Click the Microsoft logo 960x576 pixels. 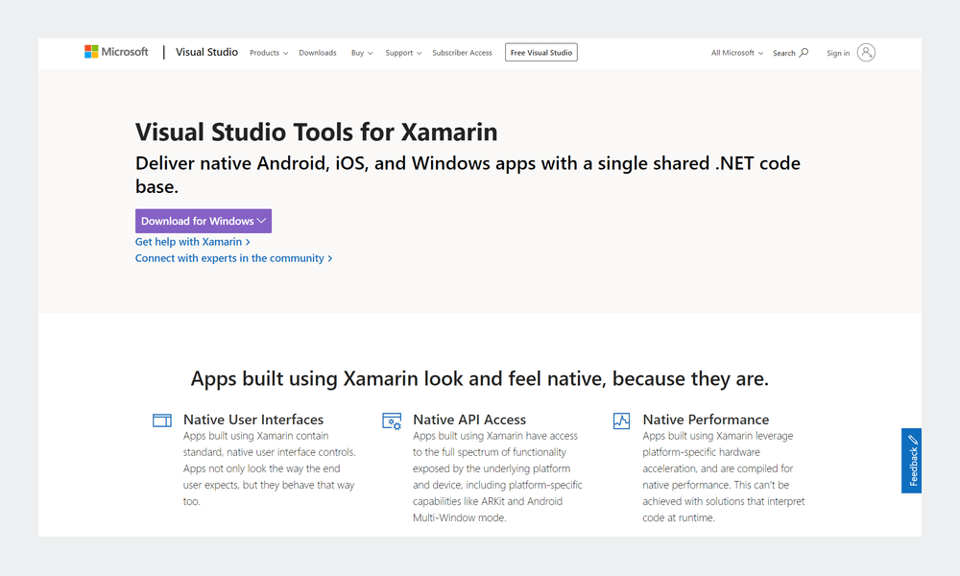pyautogui.click(x=116, y=52)
